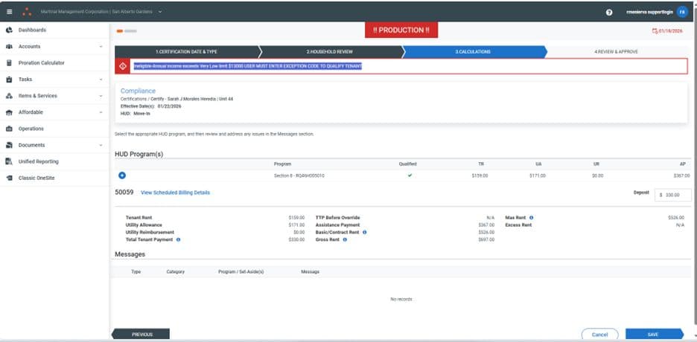Open Proration Calculator in the sidebar

coord(42,63)
